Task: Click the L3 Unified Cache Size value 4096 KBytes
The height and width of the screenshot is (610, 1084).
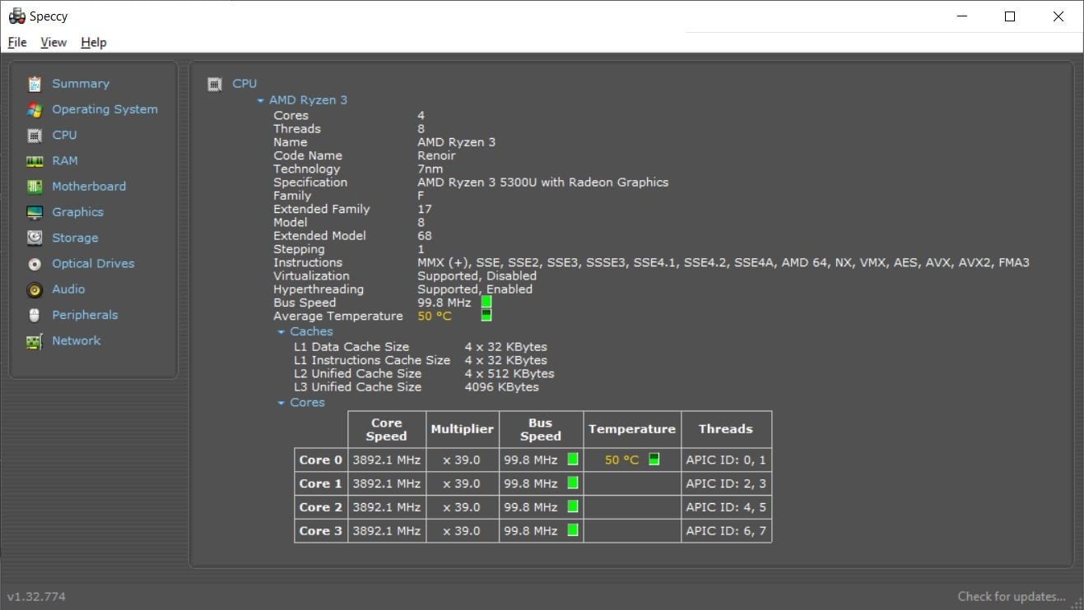Action: 502,387
